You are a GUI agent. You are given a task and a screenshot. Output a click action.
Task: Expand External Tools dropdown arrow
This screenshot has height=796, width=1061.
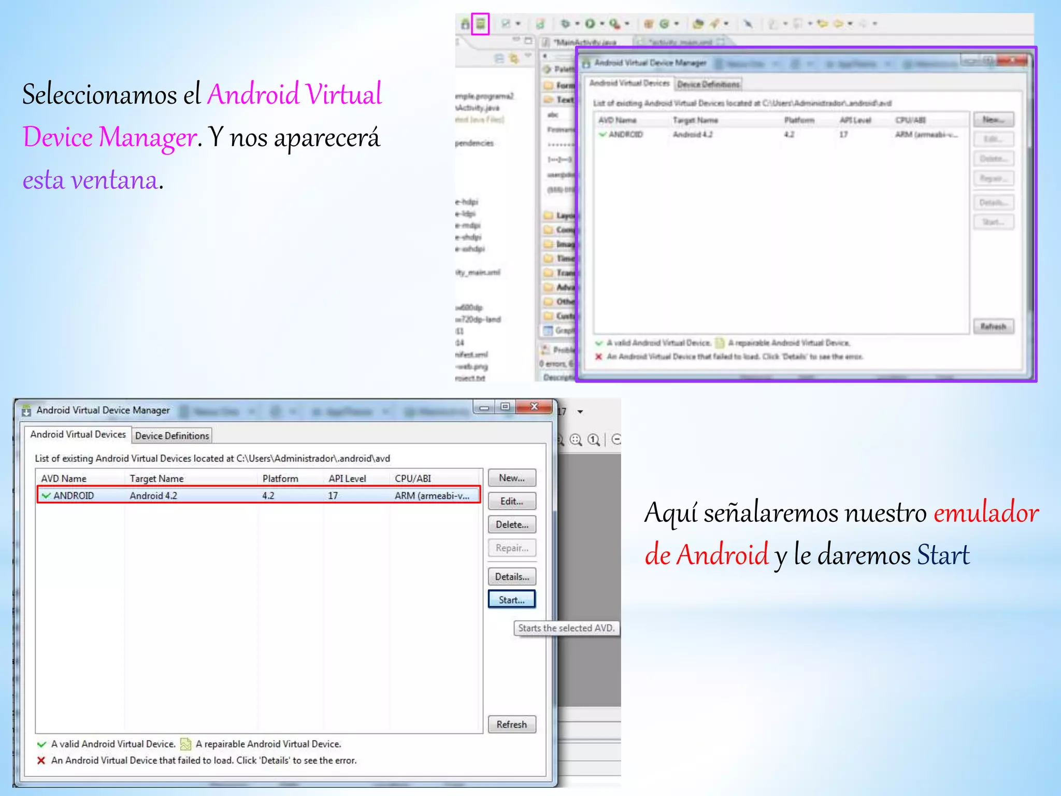(627, 24)
